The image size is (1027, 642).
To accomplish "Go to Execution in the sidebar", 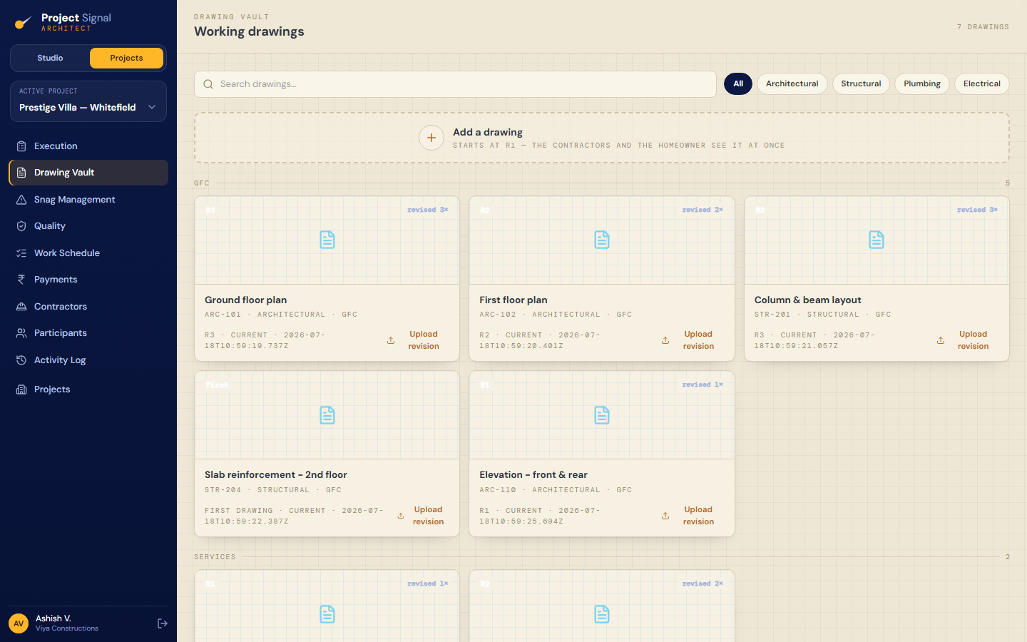I will coord(88,146).
